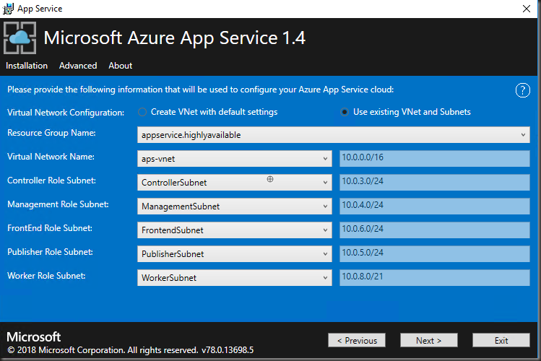Open the Virtual Network Name dropdown

coord(326,159)
